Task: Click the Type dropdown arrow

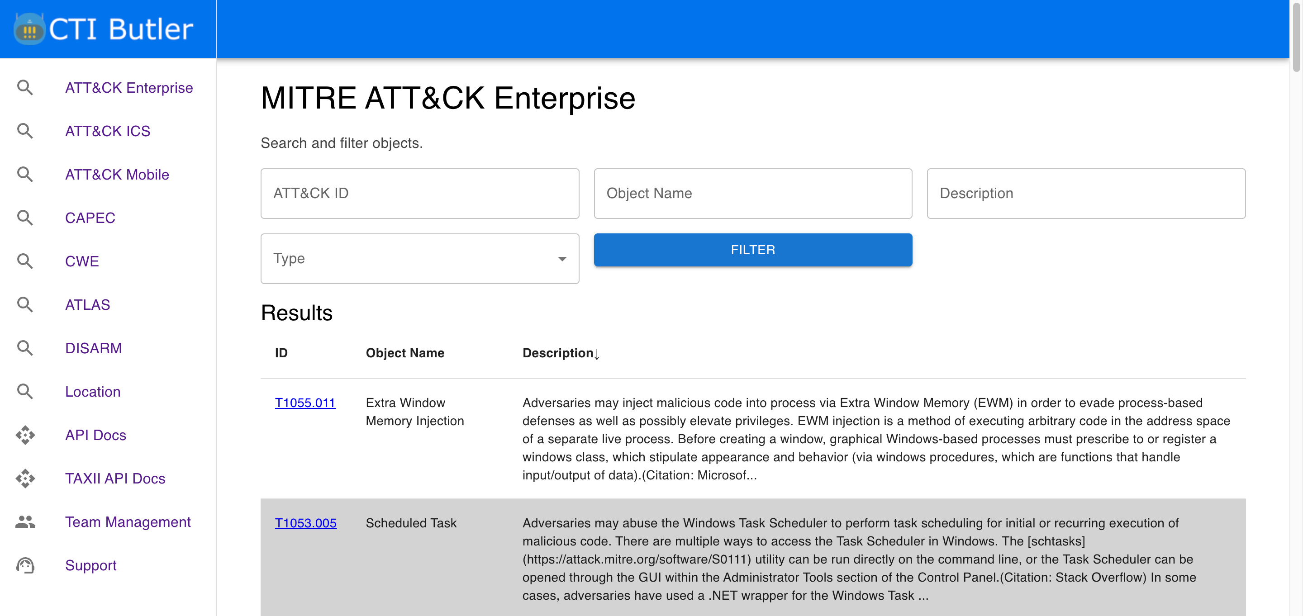Action: click(561, 259)
